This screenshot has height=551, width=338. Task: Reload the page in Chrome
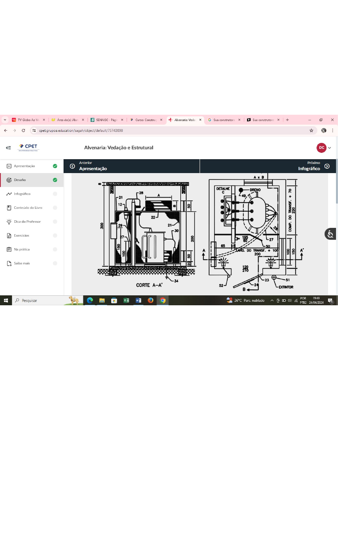coord(23,130)
